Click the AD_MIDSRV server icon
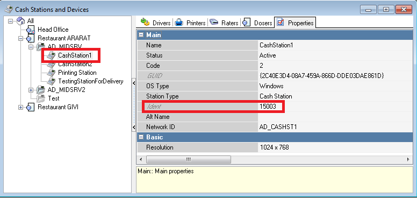The image size is (417, 198). point(41,47)
